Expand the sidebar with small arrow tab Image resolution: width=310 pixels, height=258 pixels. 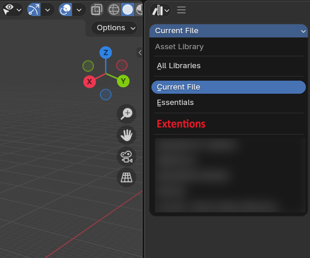click(140, 53)
